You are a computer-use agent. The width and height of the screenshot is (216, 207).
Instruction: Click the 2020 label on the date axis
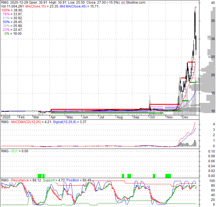click(x=6, y=117)
